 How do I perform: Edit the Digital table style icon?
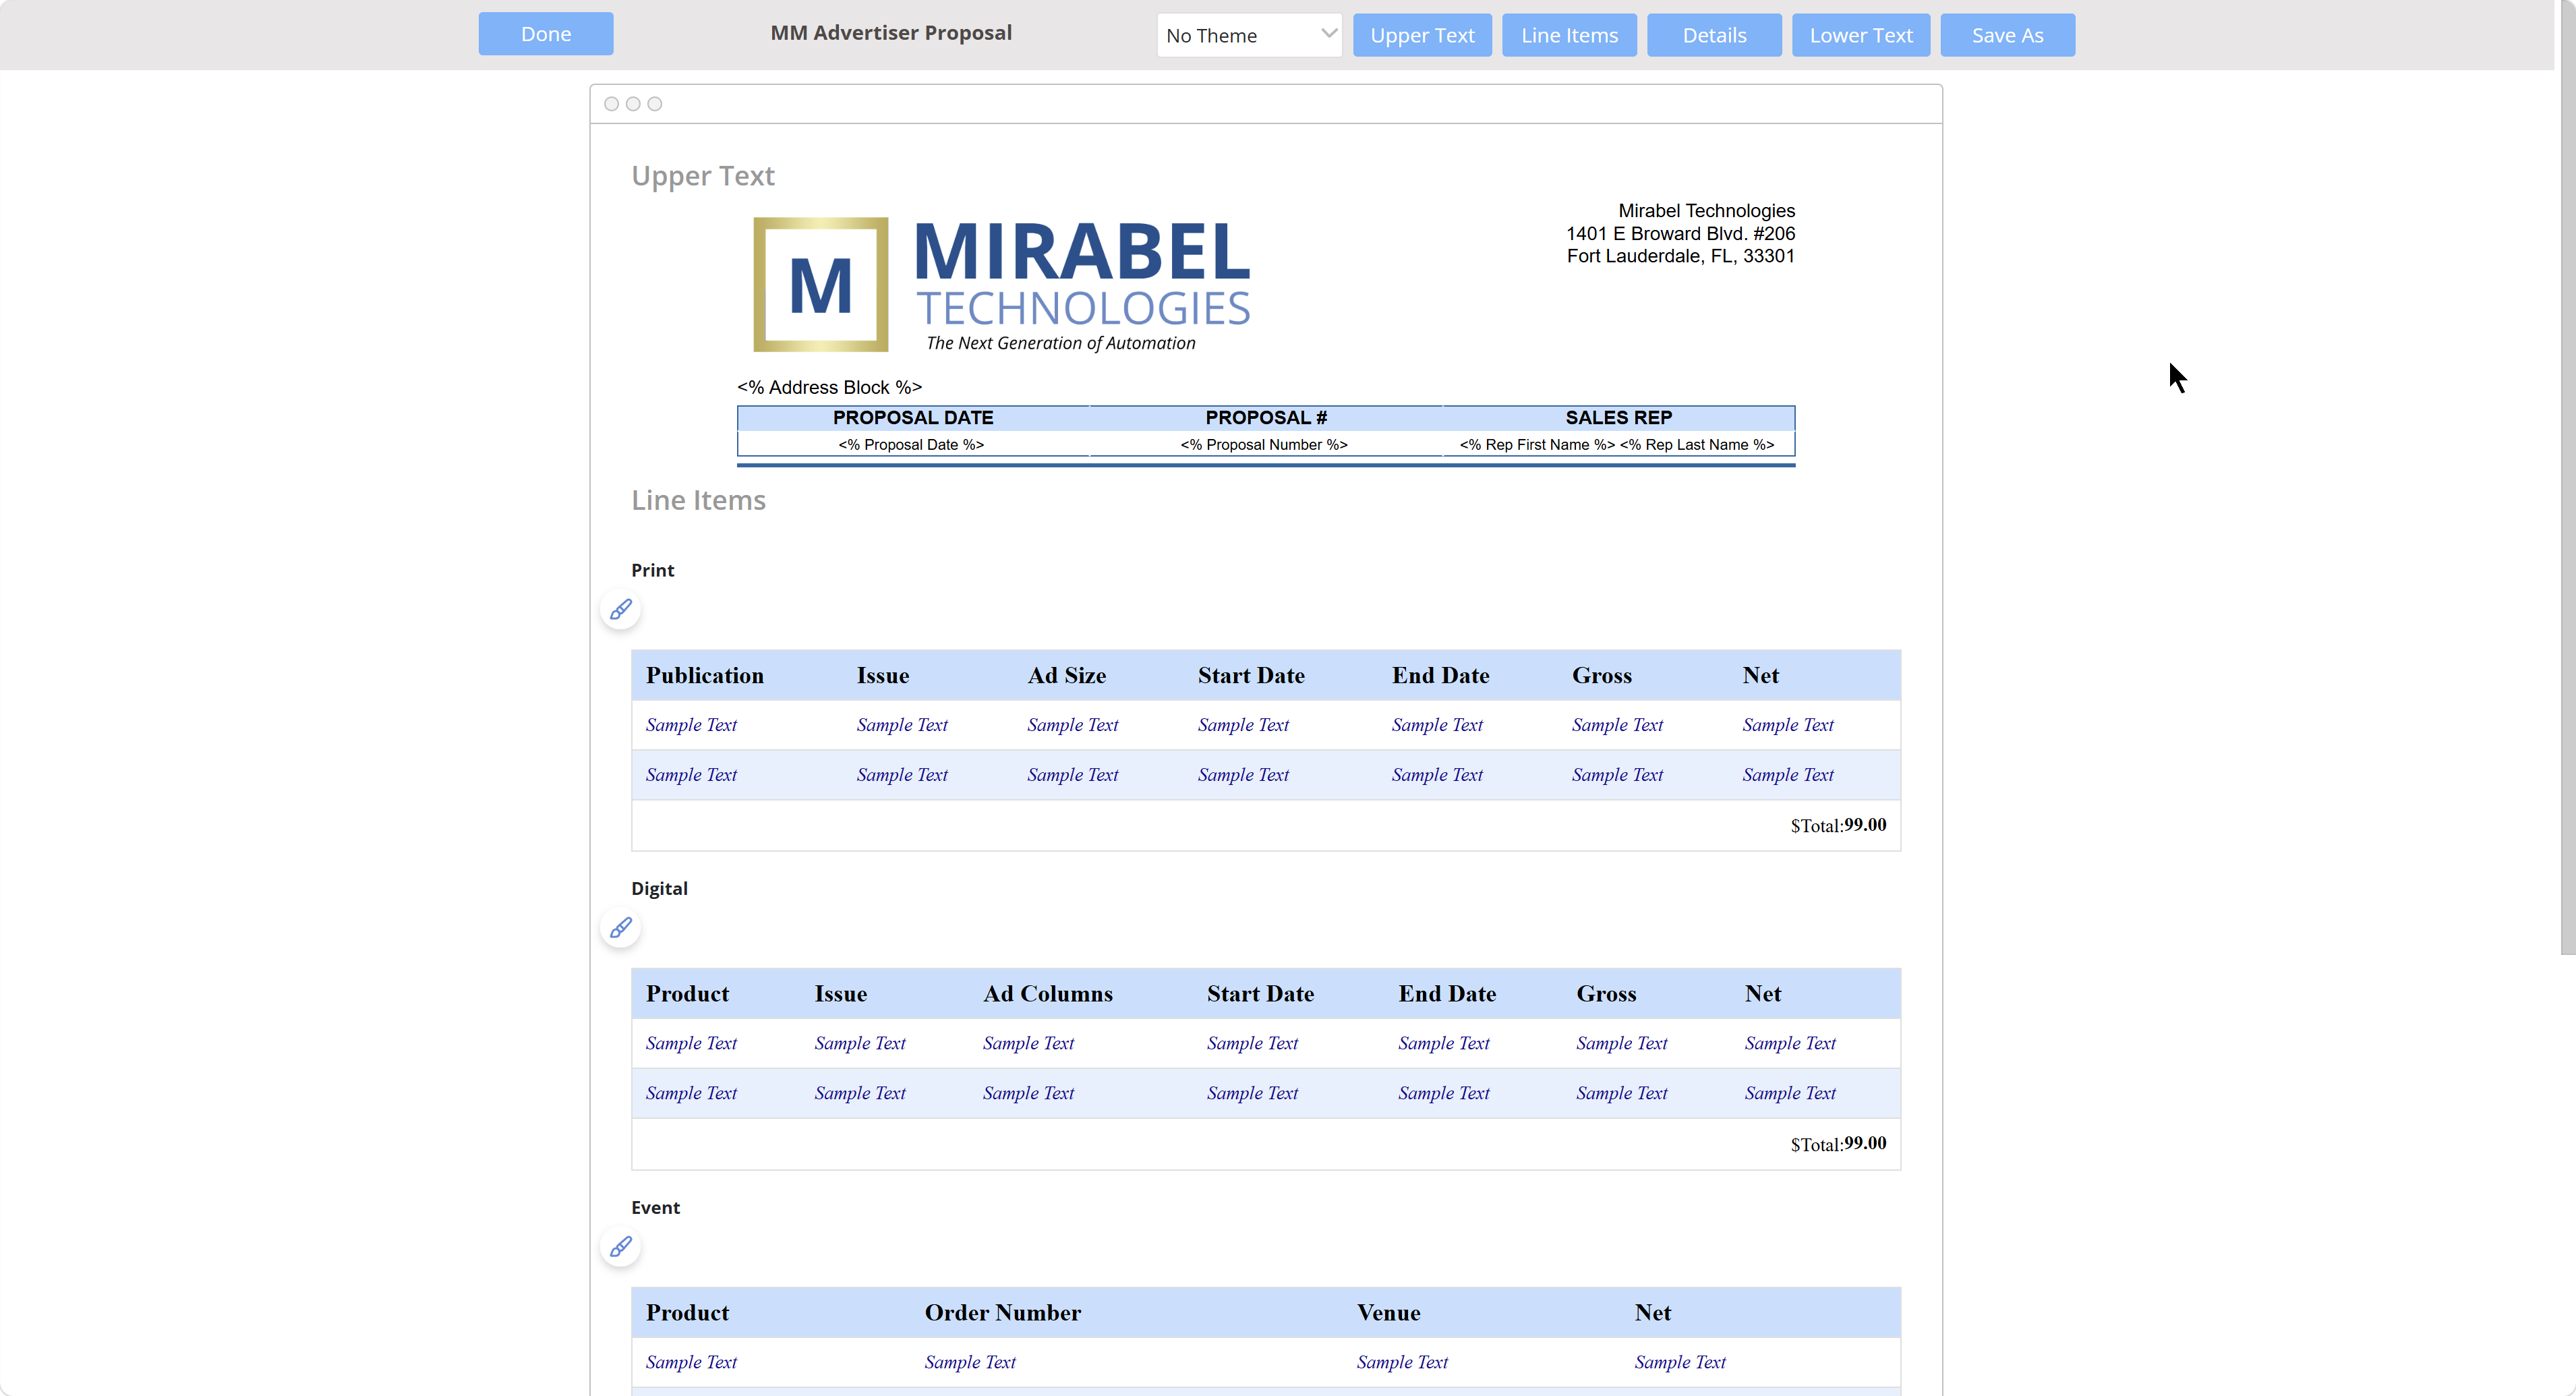[620, 928]
